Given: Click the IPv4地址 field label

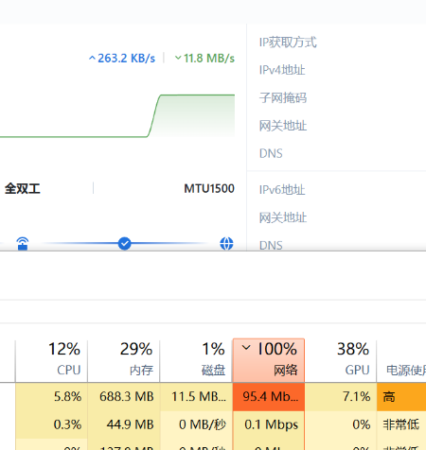Looking at the screenshot, I should (x=282, y=70).
